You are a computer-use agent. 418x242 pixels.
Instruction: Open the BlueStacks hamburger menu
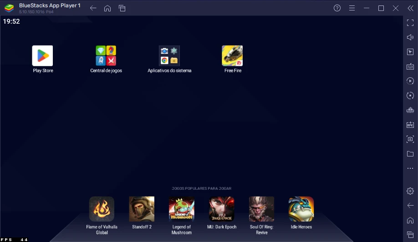352,8
